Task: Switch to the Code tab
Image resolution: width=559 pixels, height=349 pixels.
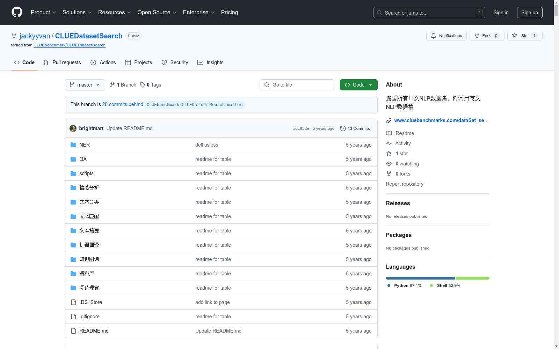Action: click(24, 62)
